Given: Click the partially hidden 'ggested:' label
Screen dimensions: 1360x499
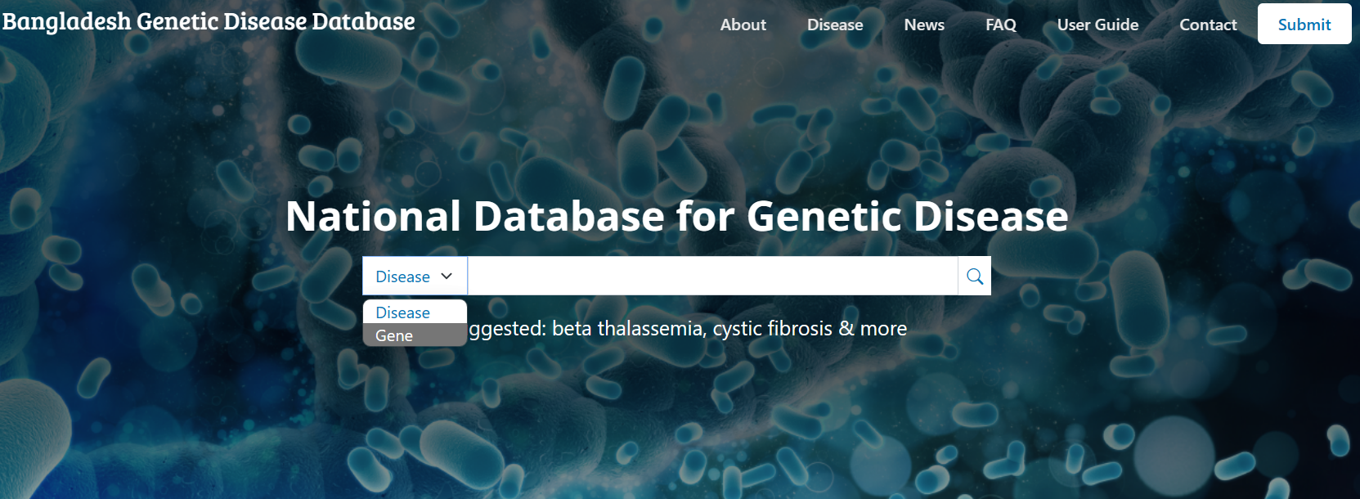Looking at the screenshot, I should point(507,329).
